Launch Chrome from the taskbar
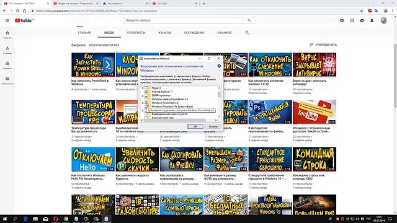The width and height of the screenshot is (397, 223). coord(66,219)
